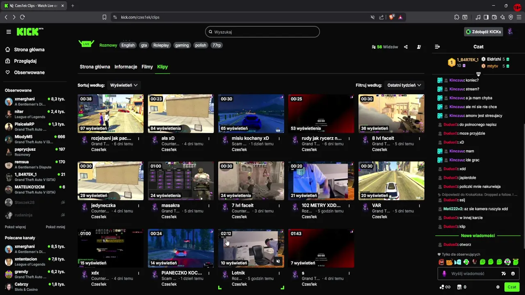Open Przeglądaj in sidebar
Screen dimensions: 525x295
tap(21, 61)
